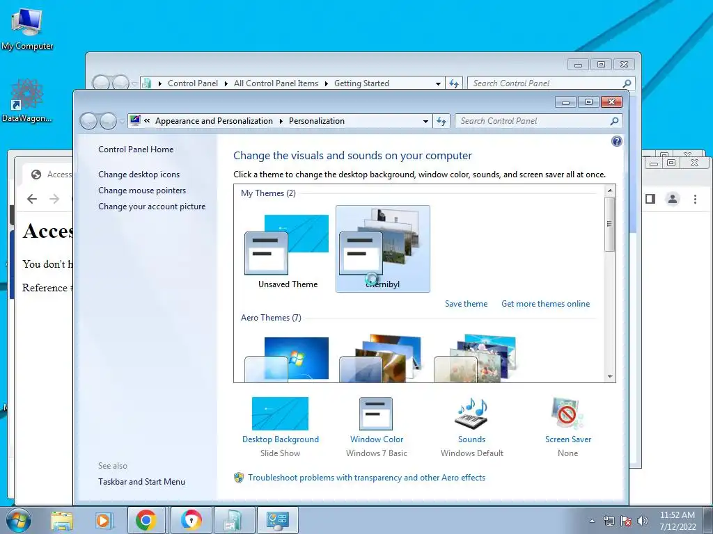Open Change mouse pointers link
The image size is (713, 534).
142,191
